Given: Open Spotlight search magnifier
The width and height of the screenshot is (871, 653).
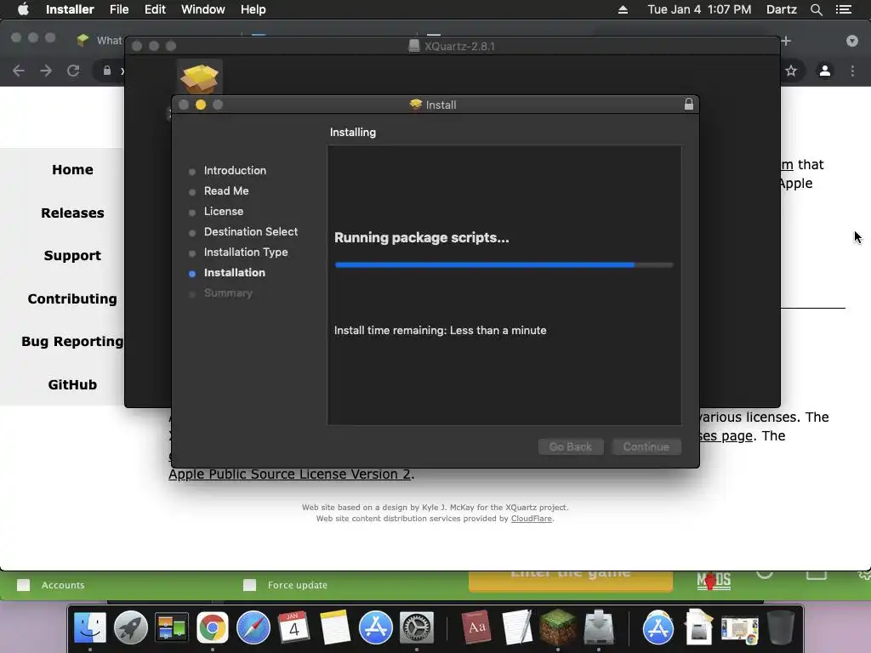Looking at the screenshot, I should point(816,9).
